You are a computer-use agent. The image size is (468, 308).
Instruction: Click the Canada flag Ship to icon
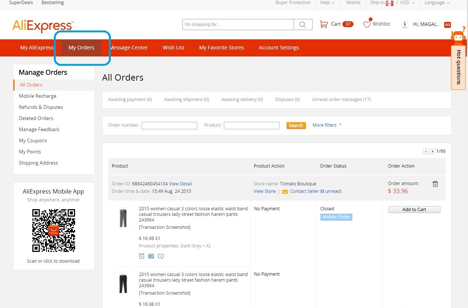(x=390, y=3)
